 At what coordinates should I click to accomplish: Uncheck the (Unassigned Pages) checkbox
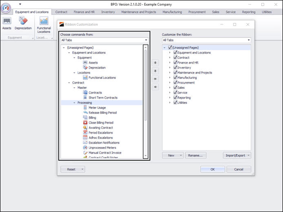(170, 47)
